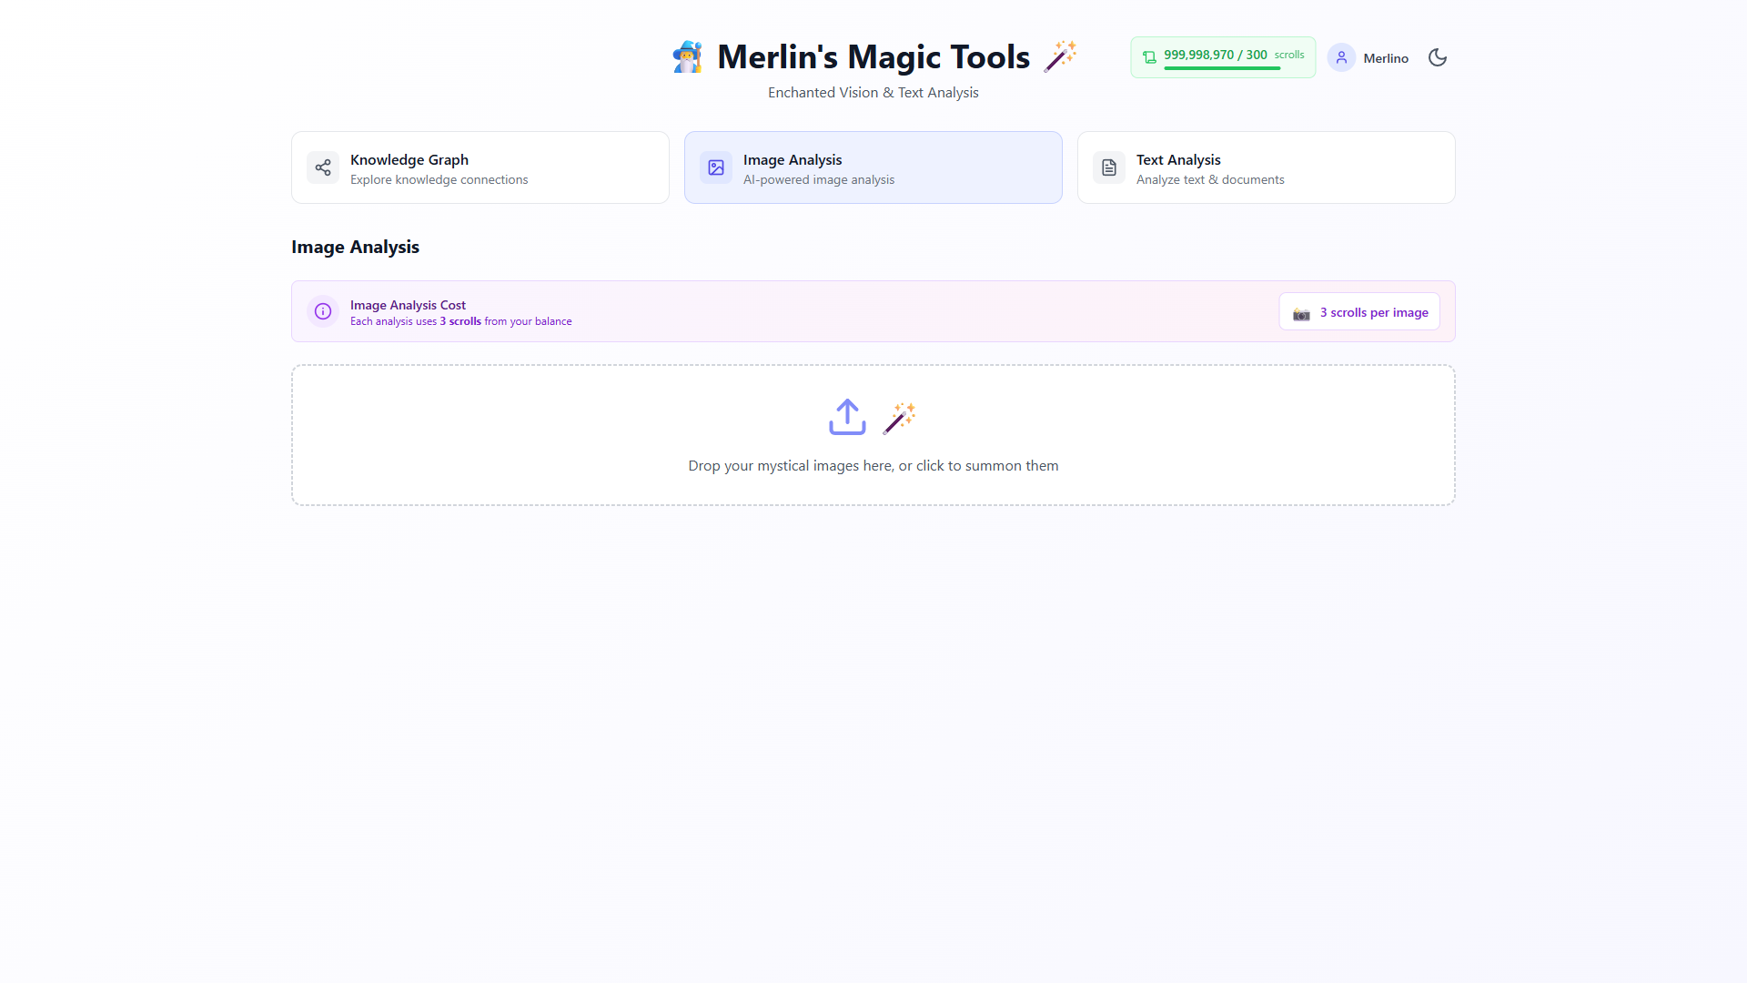Click the info circle icon in the cost banner
This screenshot has width=1747, height=983.
(x=323, y=311)
